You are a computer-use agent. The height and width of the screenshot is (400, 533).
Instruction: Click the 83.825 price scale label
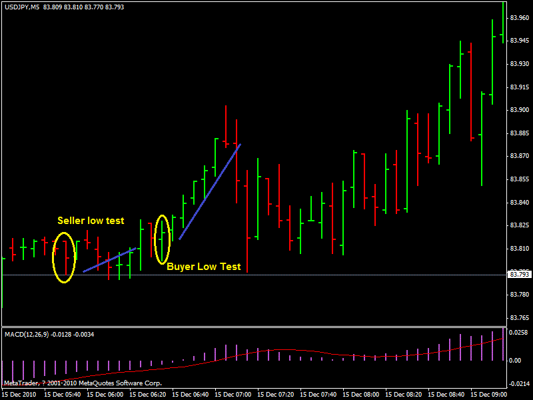(x=520, y=225)
